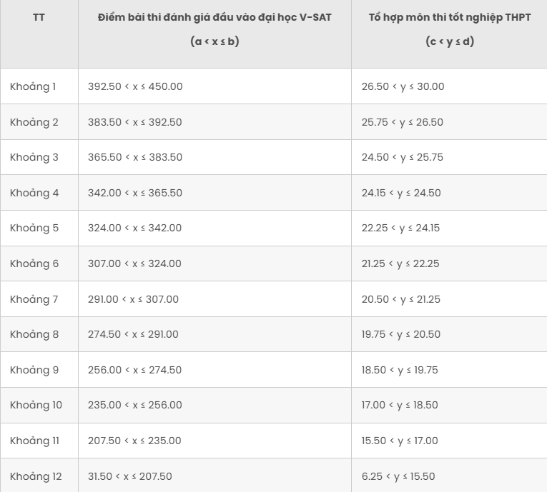Screen dimensions: 547x492
Task: Select the Khoảng 6 row label
Action: click(34, 263)
